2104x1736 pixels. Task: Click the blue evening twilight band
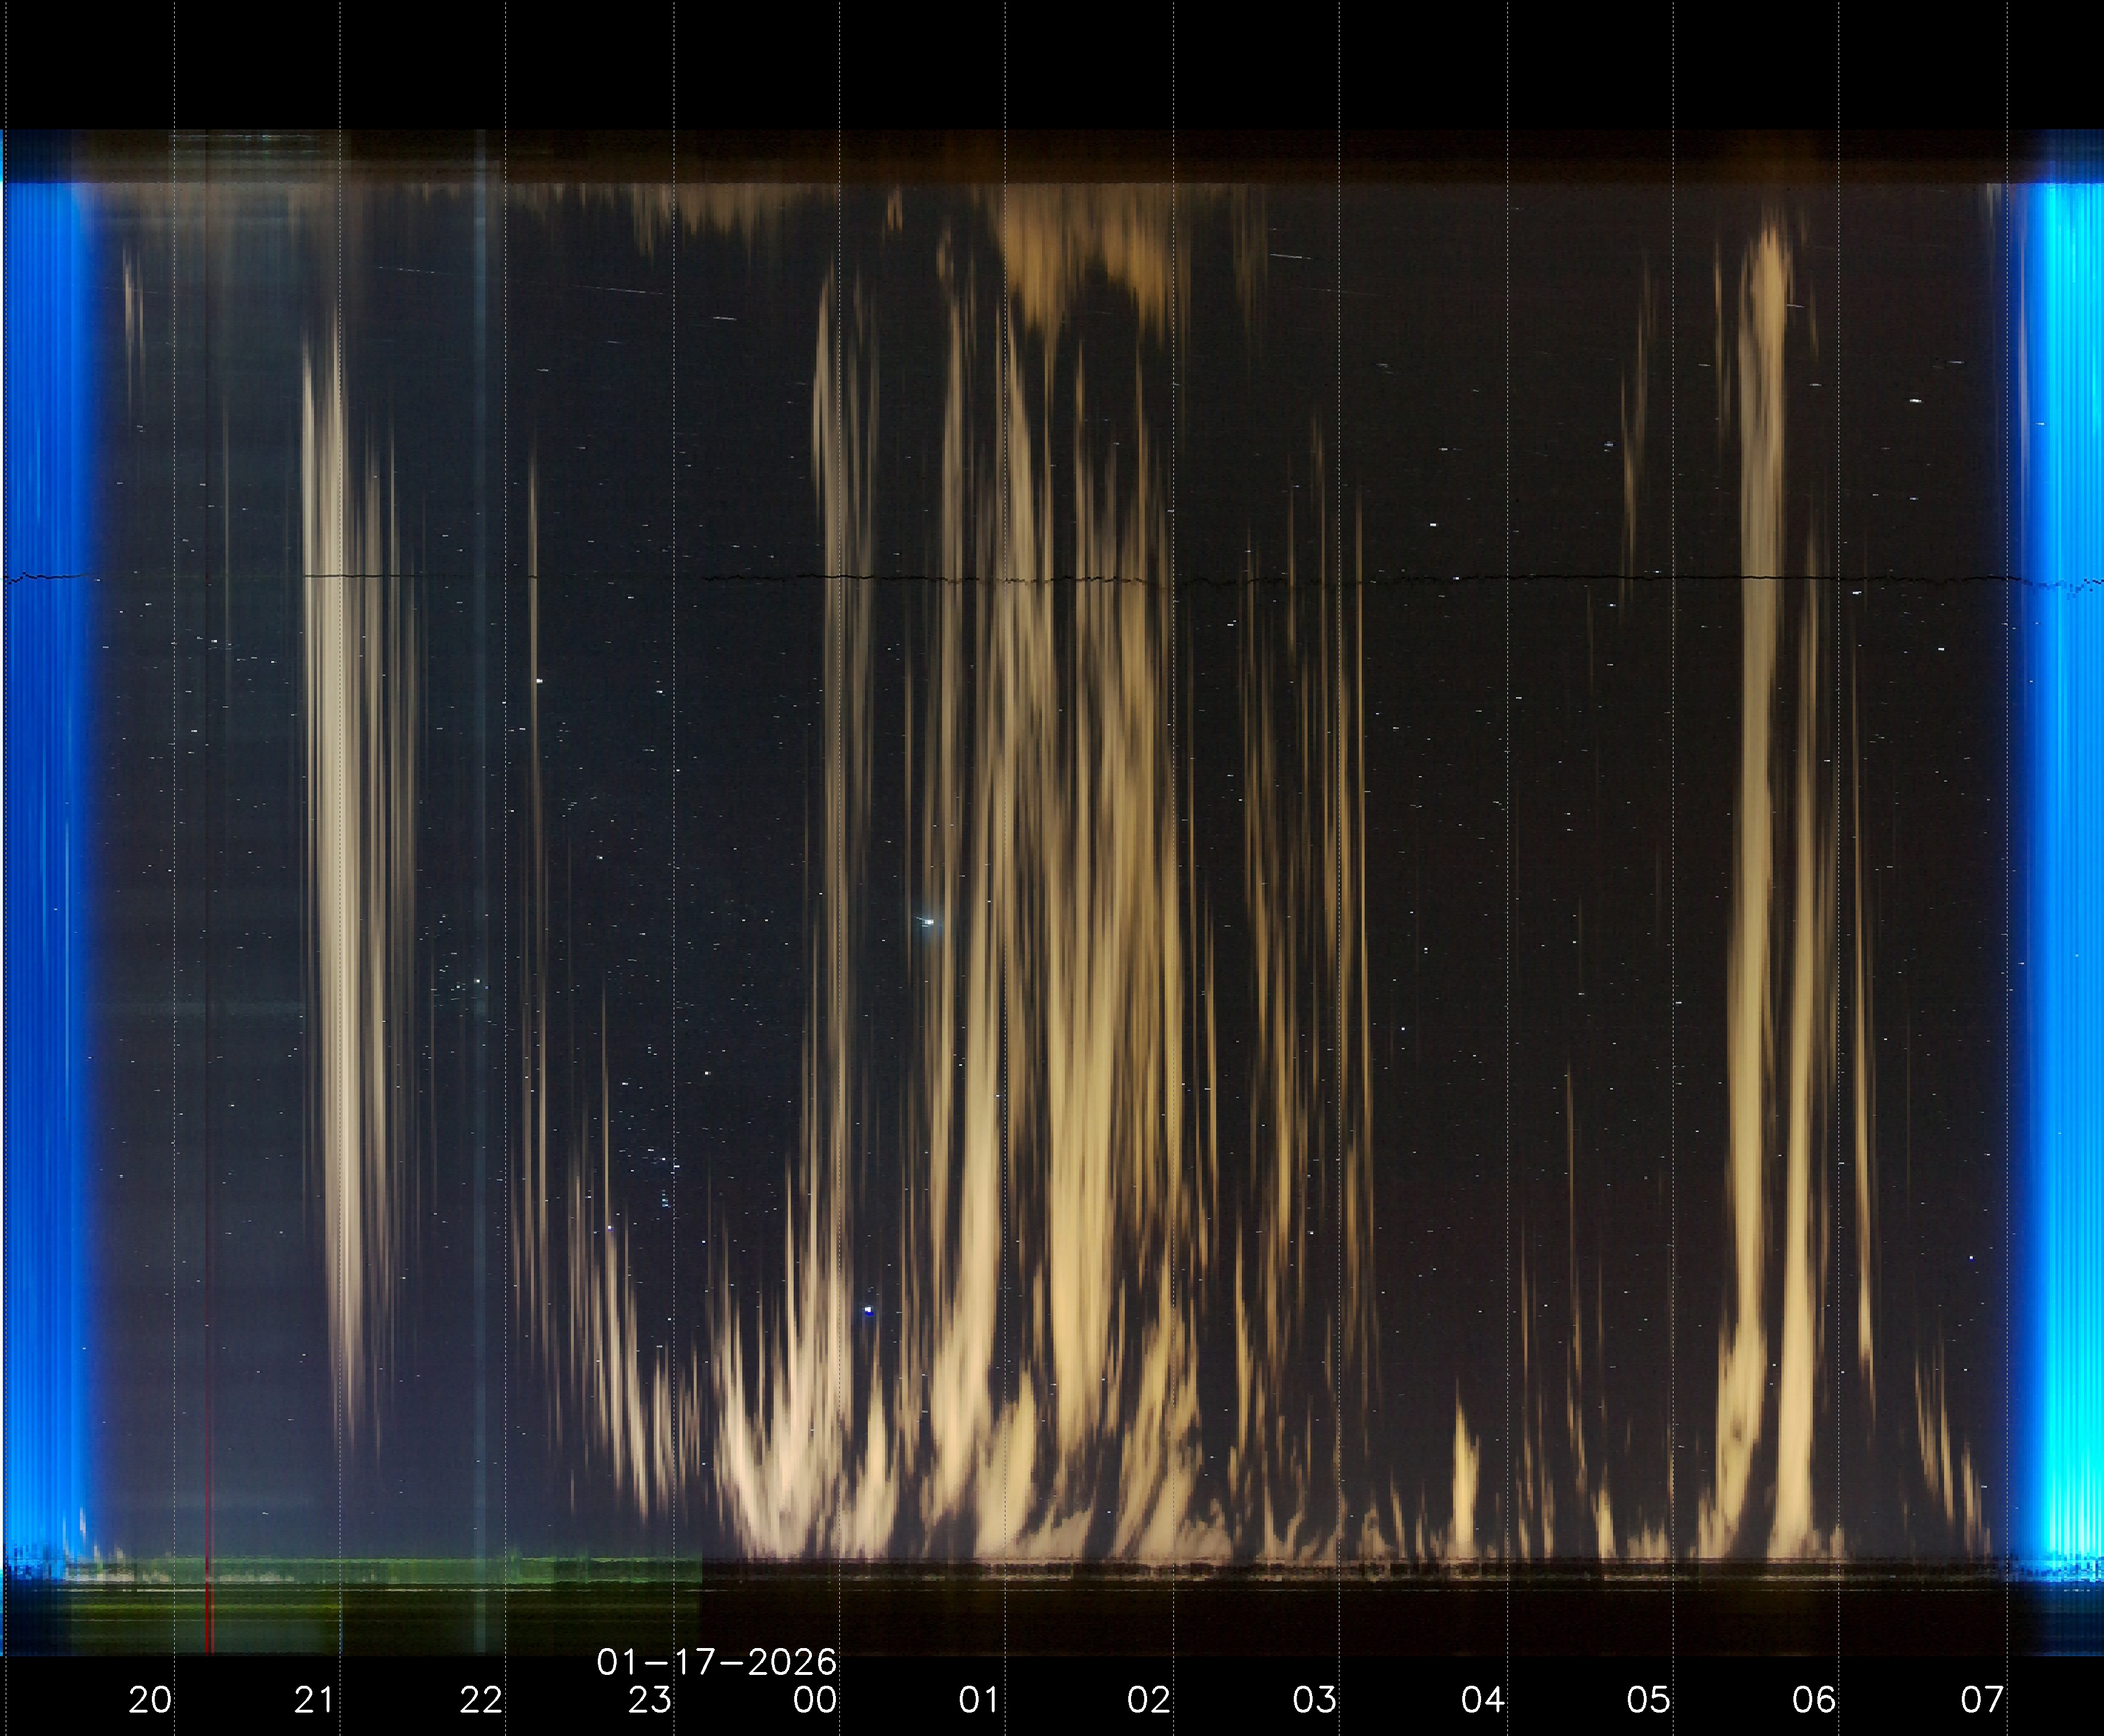click(45, 850)
